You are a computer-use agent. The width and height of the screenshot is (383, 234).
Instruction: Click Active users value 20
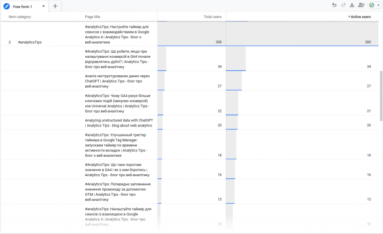pos(369,125)
